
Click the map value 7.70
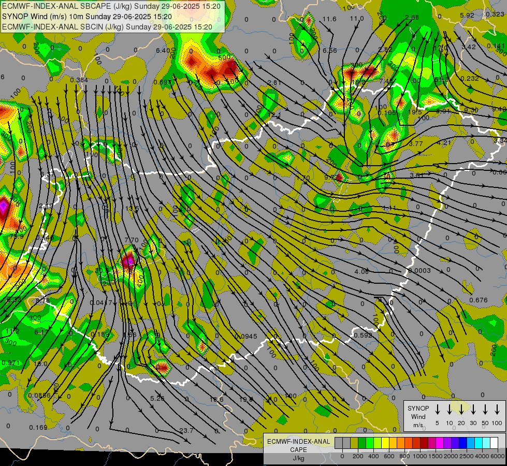(131, 240)
